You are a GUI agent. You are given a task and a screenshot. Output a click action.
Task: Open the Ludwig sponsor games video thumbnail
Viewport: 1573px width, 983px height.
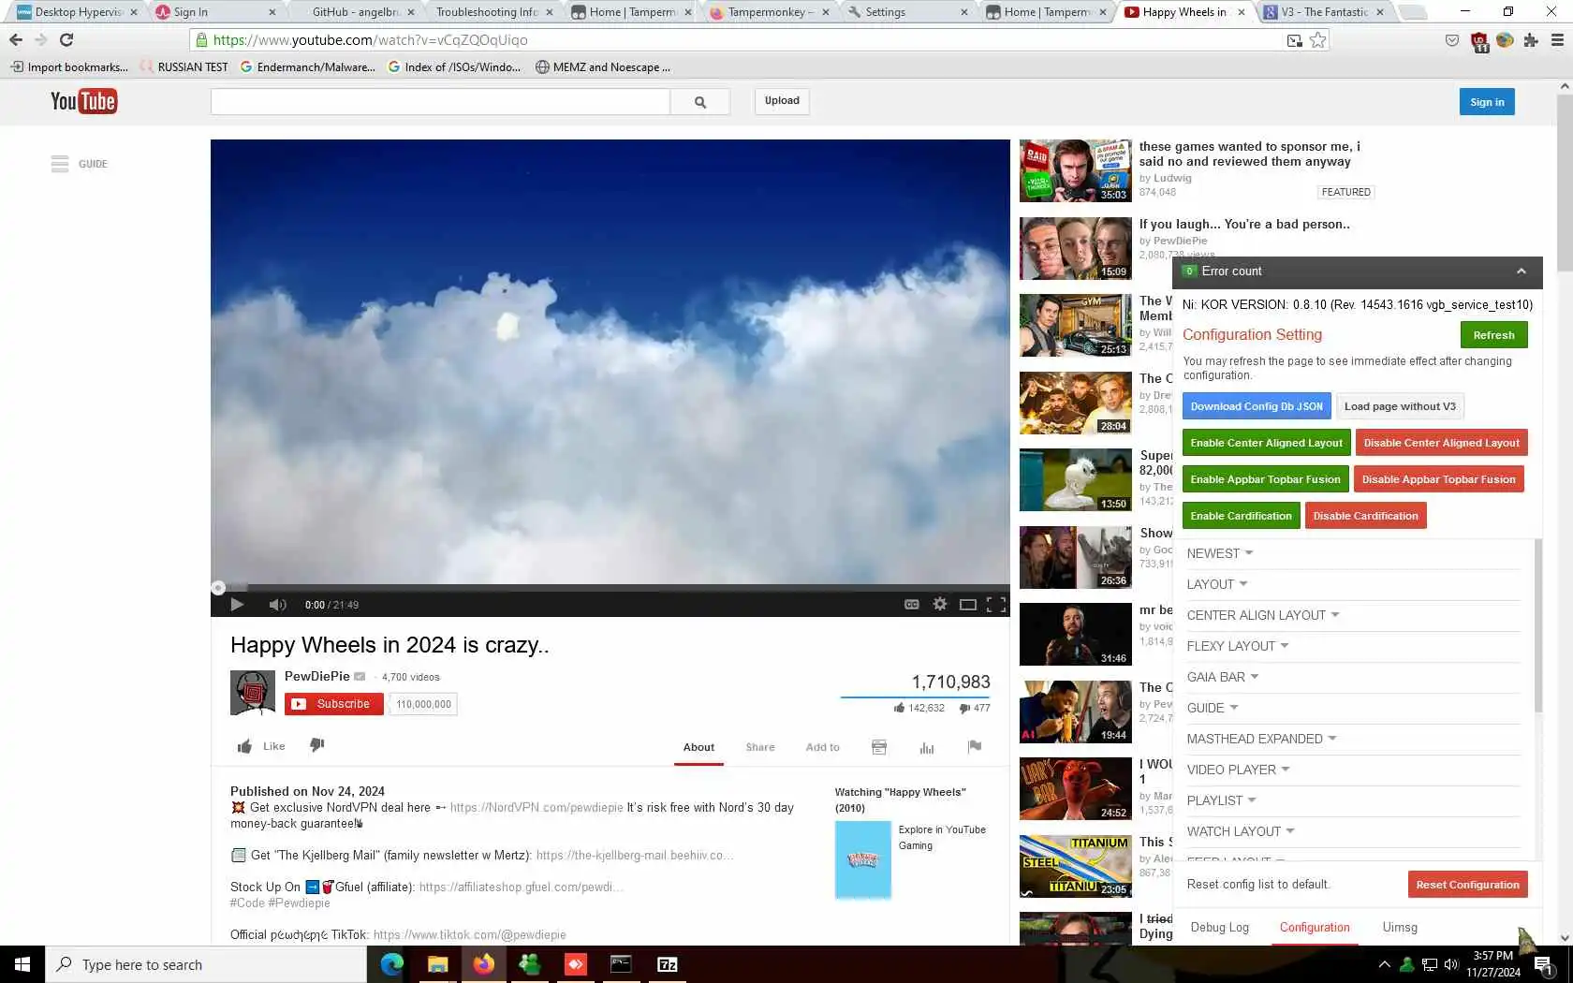pos(1075,170)
